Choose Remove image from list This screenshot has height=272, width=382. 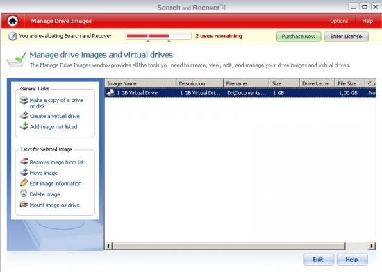click(x=56, y=162)
